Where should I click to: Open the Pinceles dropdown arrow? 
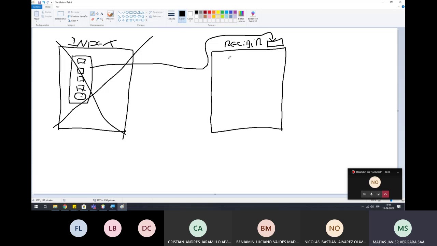coord(110,21)
